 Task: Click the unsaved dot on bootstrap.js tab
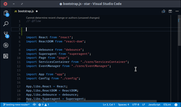(37, 11)
